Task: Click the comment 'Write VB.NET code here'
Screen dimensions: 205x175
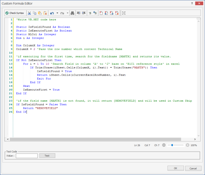Action: tap(36, 20)
